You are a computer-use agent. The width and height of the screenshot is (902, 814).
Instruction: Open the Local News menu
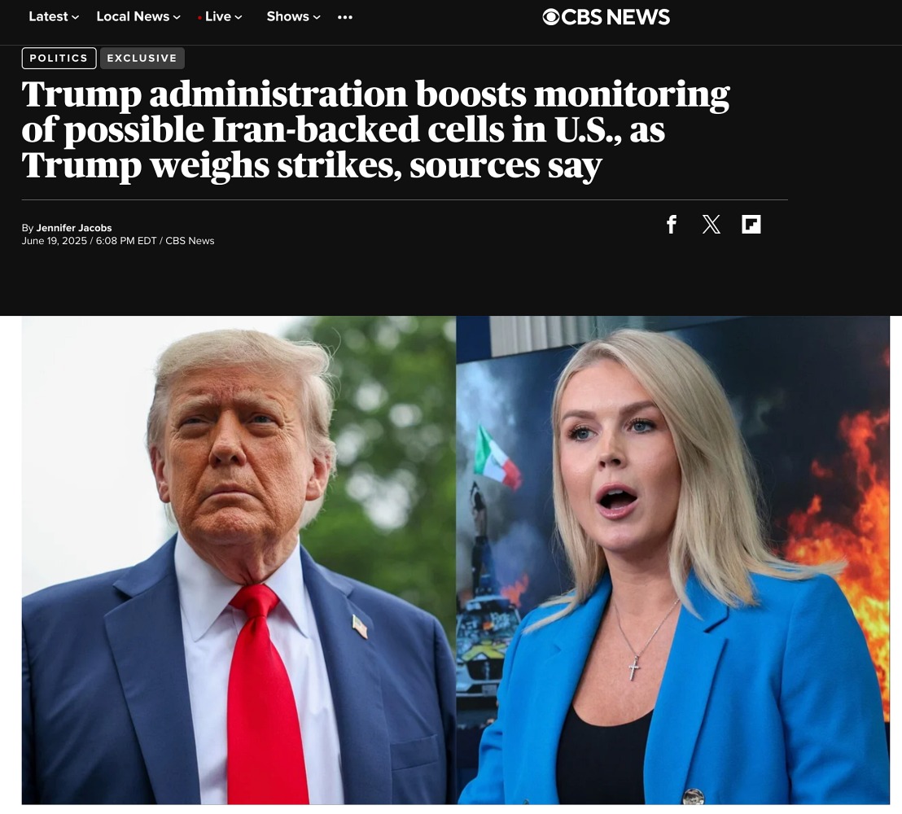pyautogui.click(x=133, y=16)
